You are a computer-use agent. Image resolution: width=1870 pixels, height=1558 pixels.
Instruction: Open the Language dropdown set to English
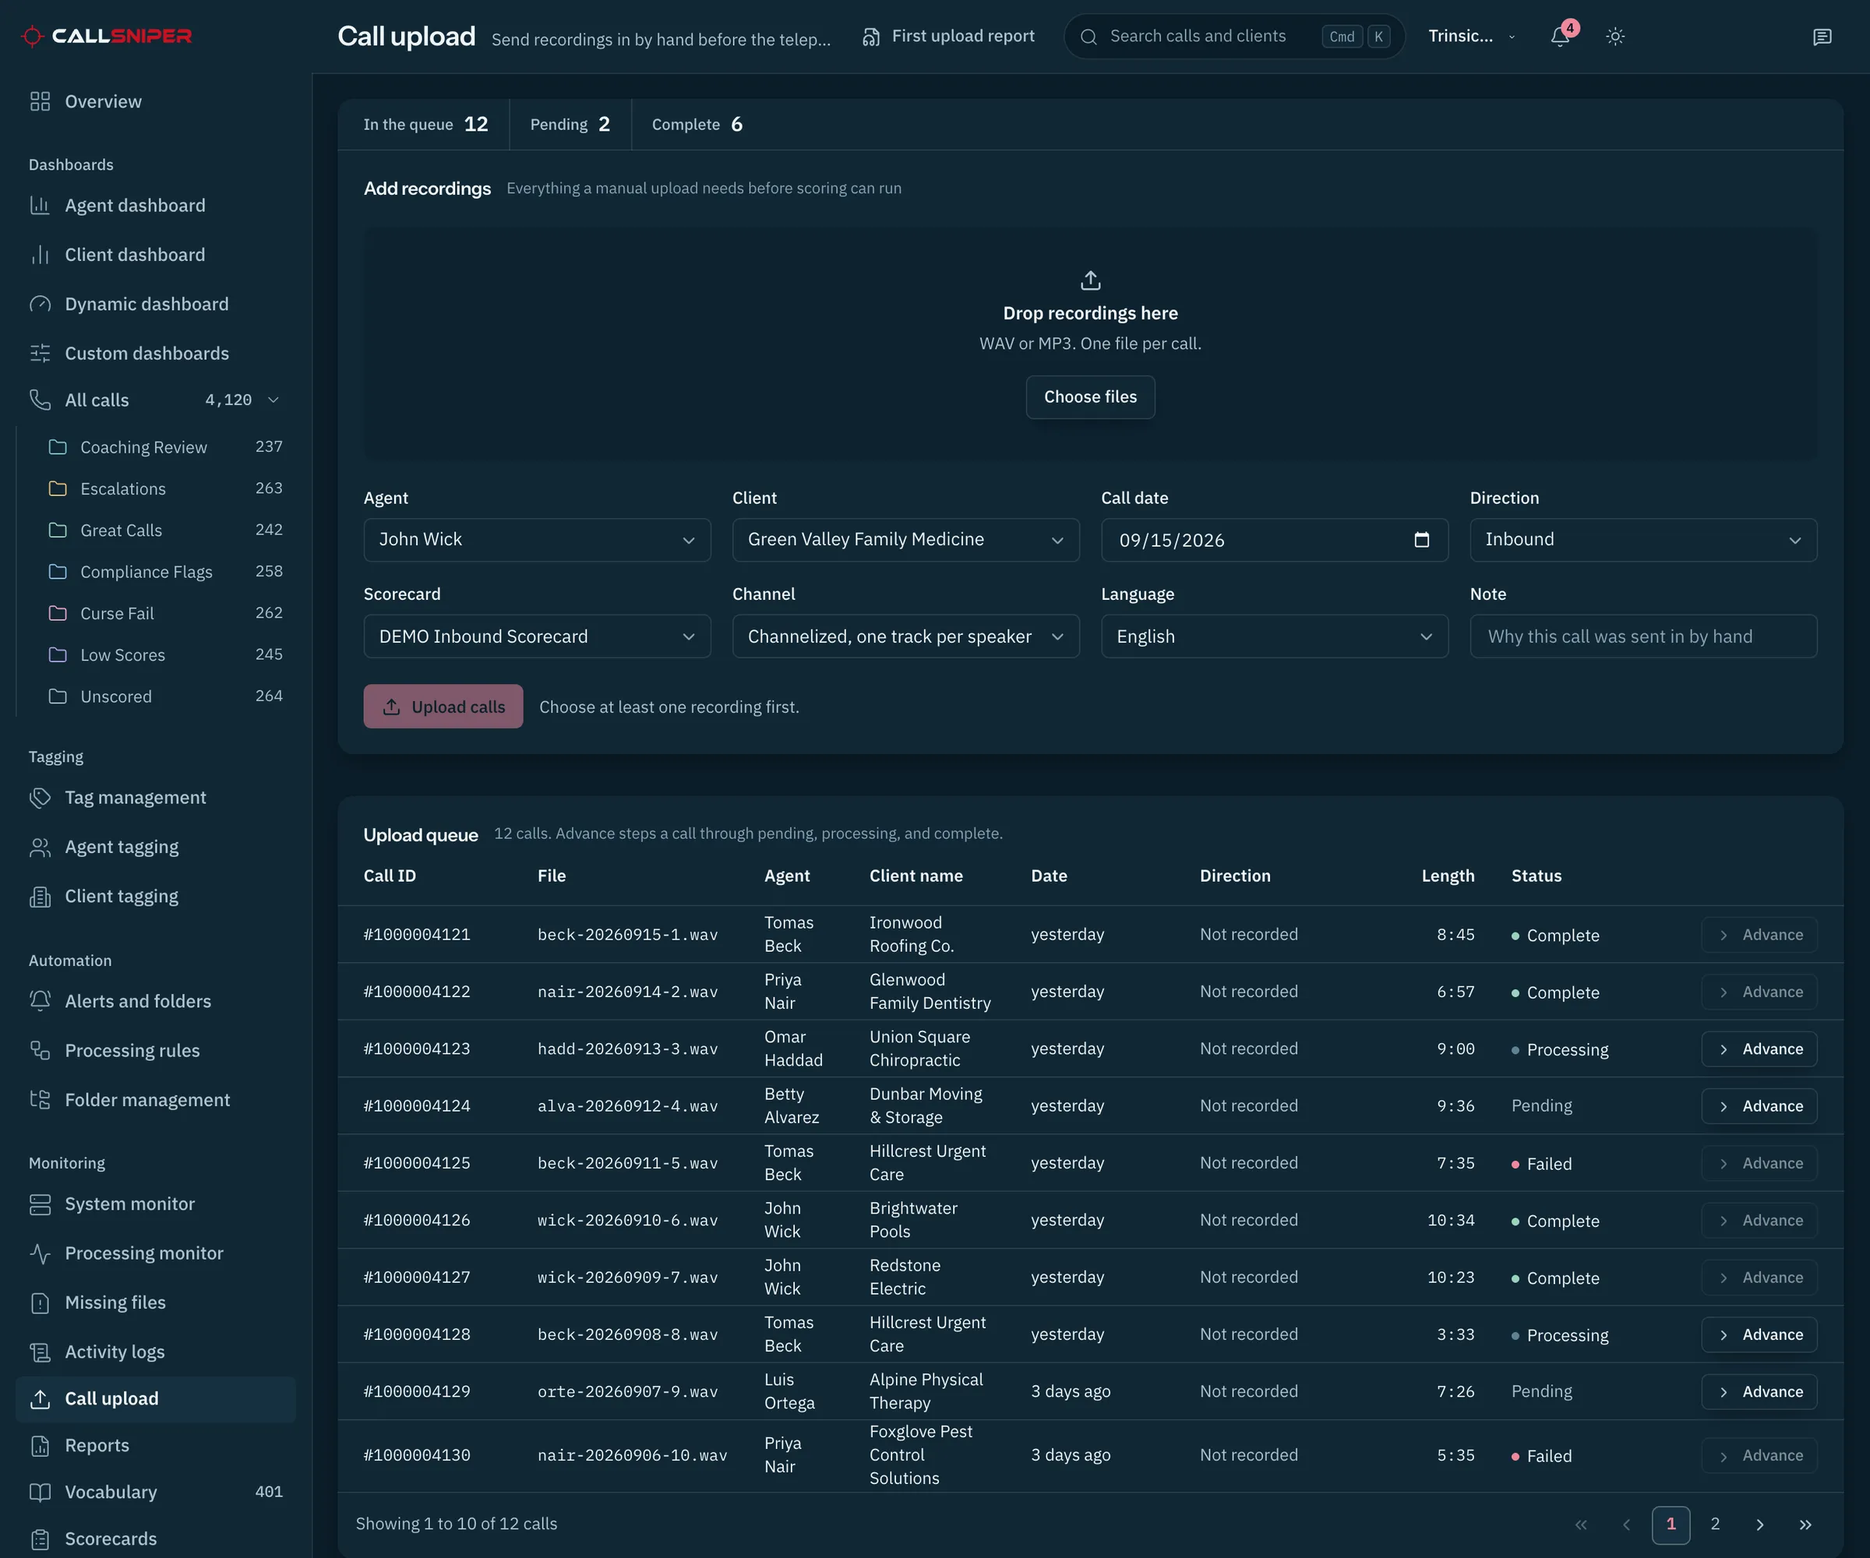click(x=1274, y=636)
